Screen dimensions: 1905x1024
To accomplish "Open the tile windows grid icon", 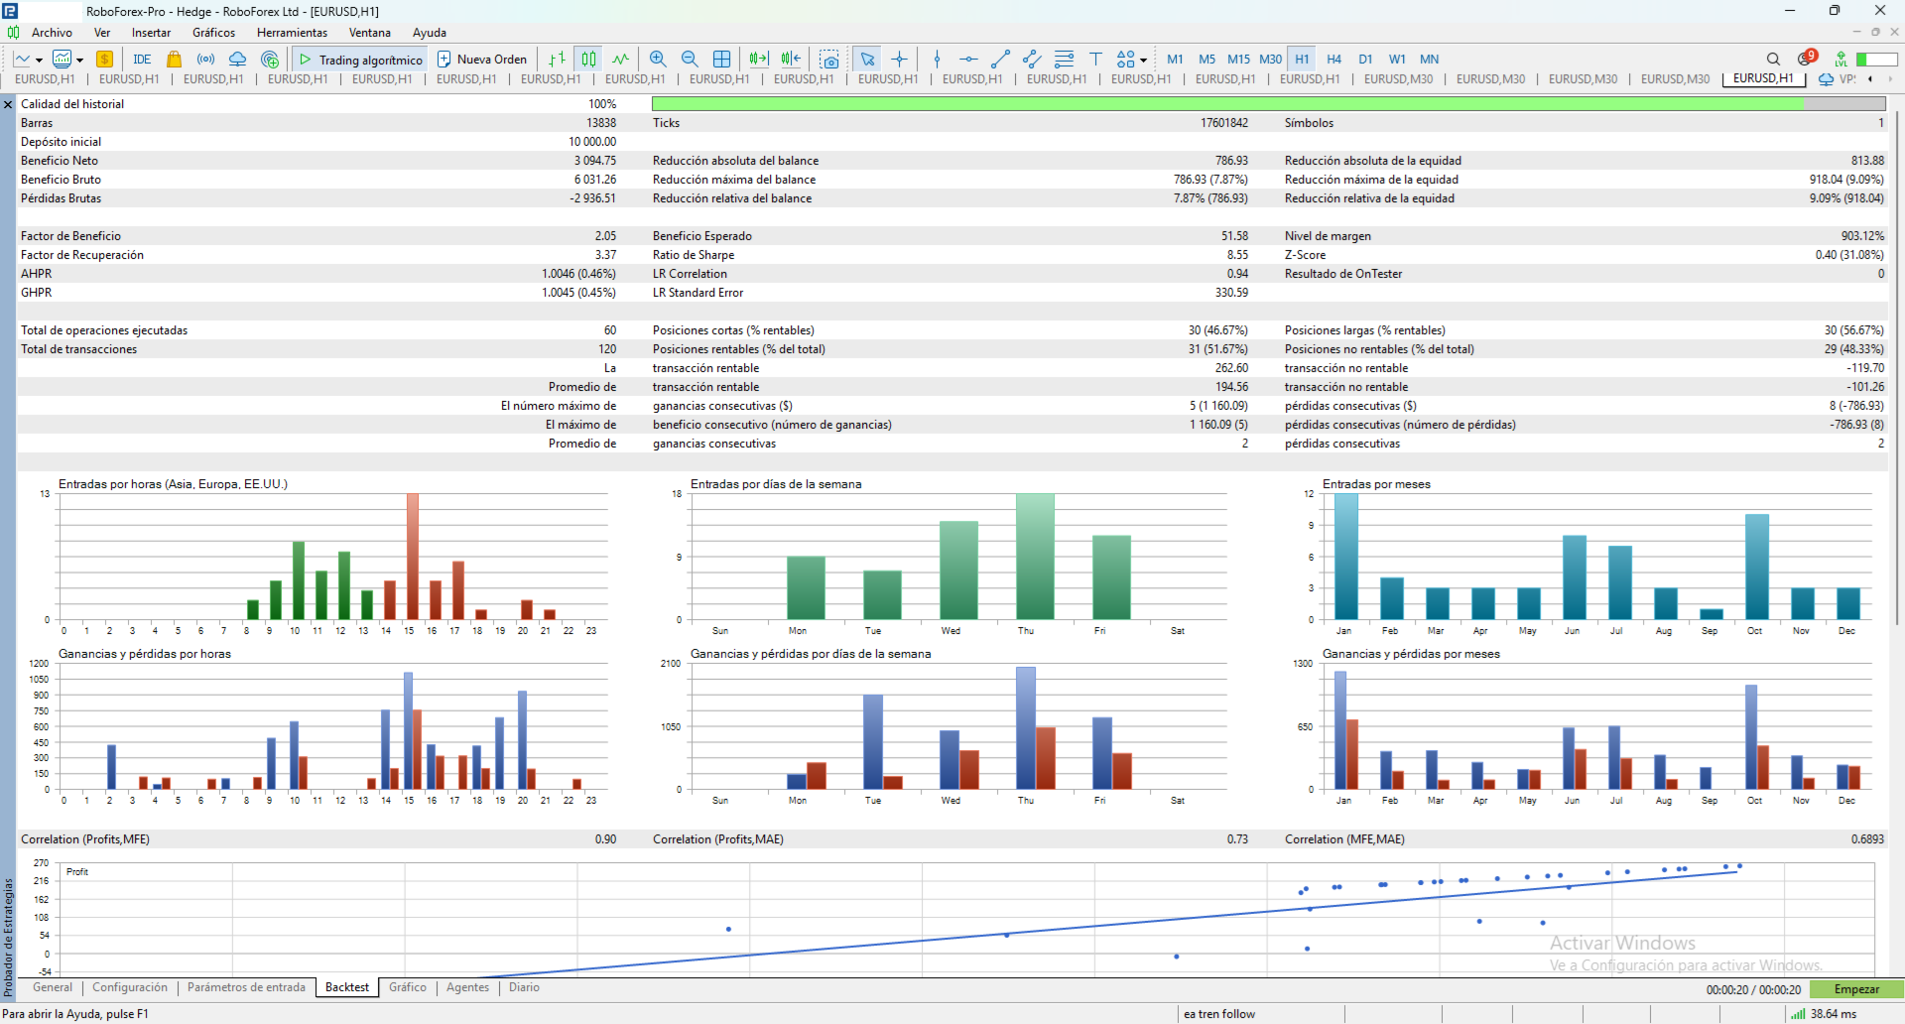I will 721,60.
